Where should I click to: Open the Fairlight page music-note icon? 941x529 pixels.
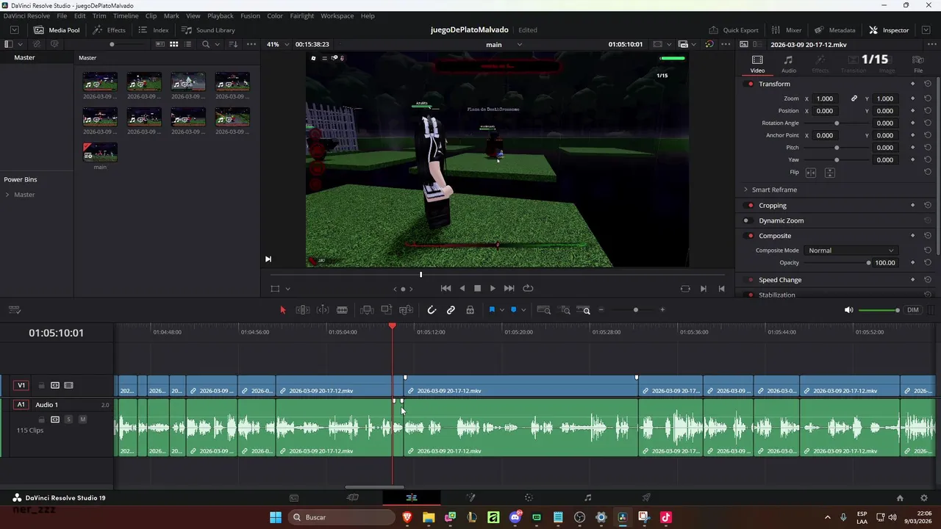coord(587,497)
